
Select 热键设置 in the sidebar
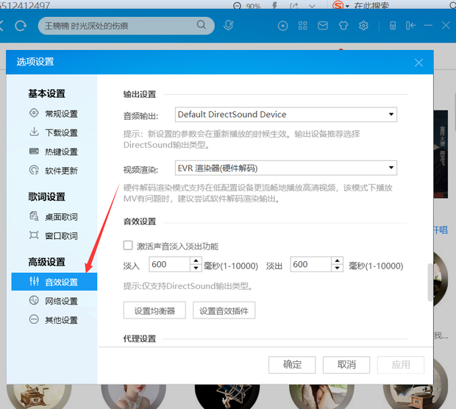tap(61, 152)
